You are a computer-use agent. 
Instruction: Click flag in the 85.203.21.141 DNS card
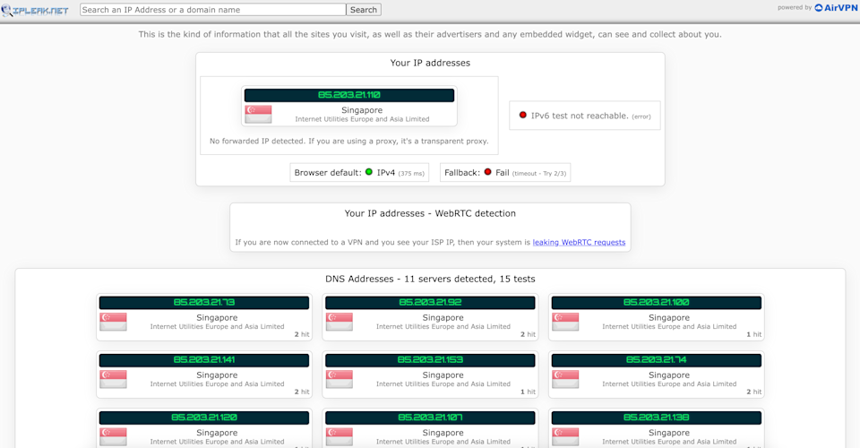pyautogui.click(x=114, y=379)
